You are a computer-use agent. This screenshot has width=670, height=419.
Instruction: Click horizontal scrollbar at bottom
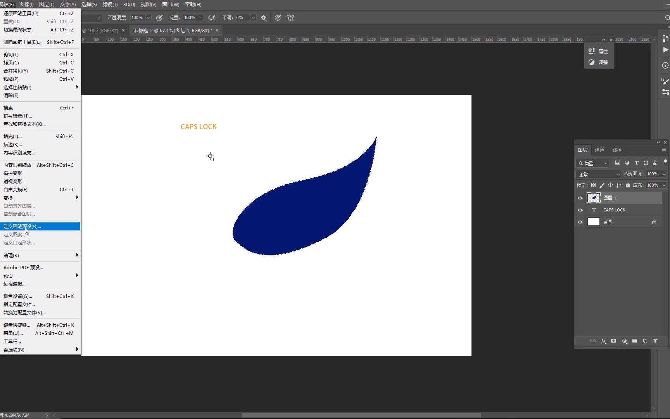click(361, 415)
